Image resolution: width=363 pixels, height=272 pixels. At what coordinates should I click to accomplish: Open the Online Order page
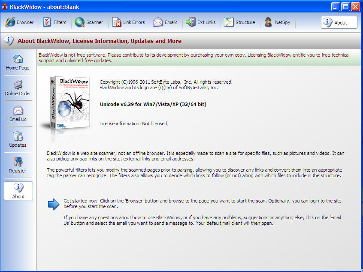(18, 88)
